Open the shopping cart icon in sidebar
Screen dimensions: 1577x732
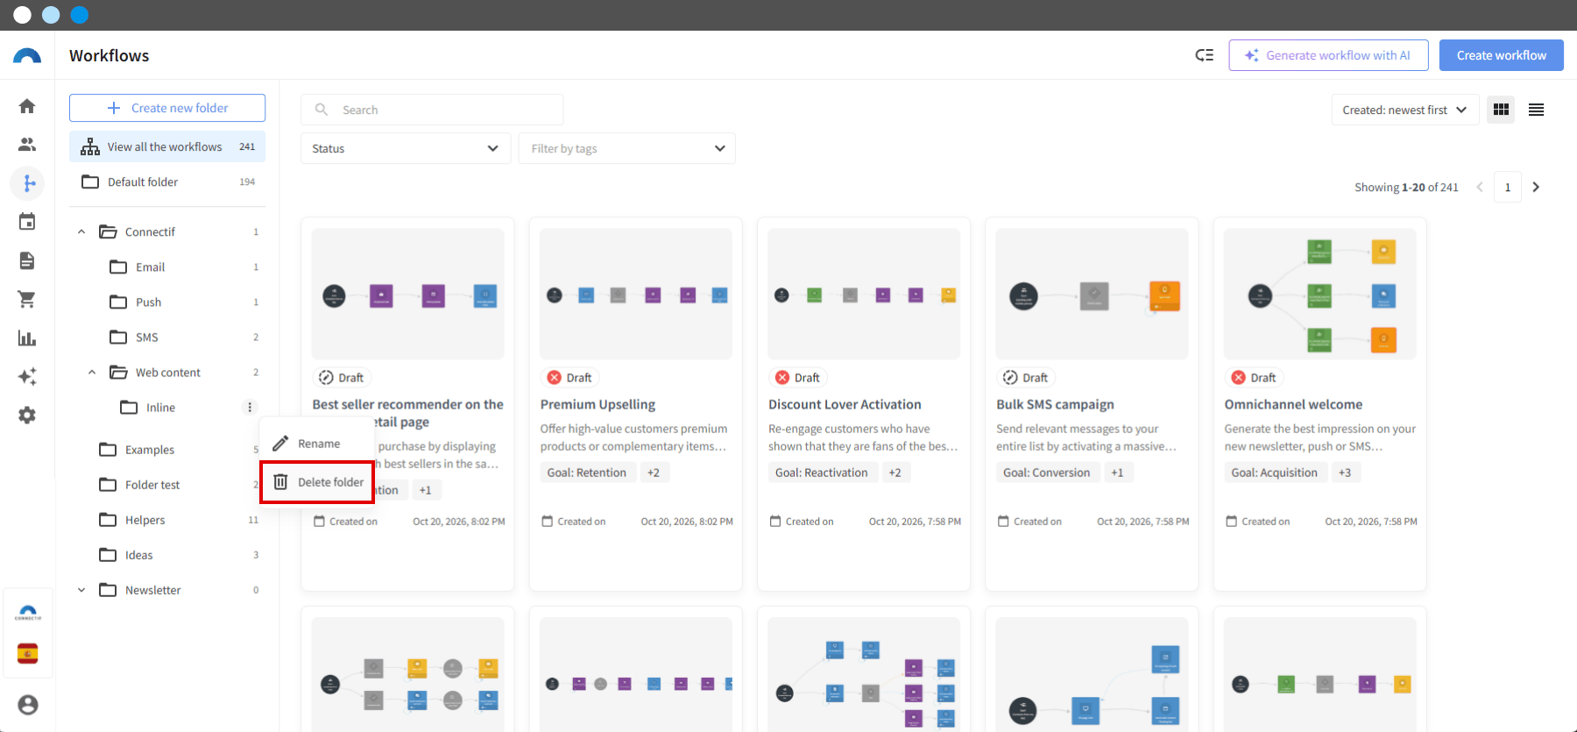pyautogui.click(x=27, y=299)
